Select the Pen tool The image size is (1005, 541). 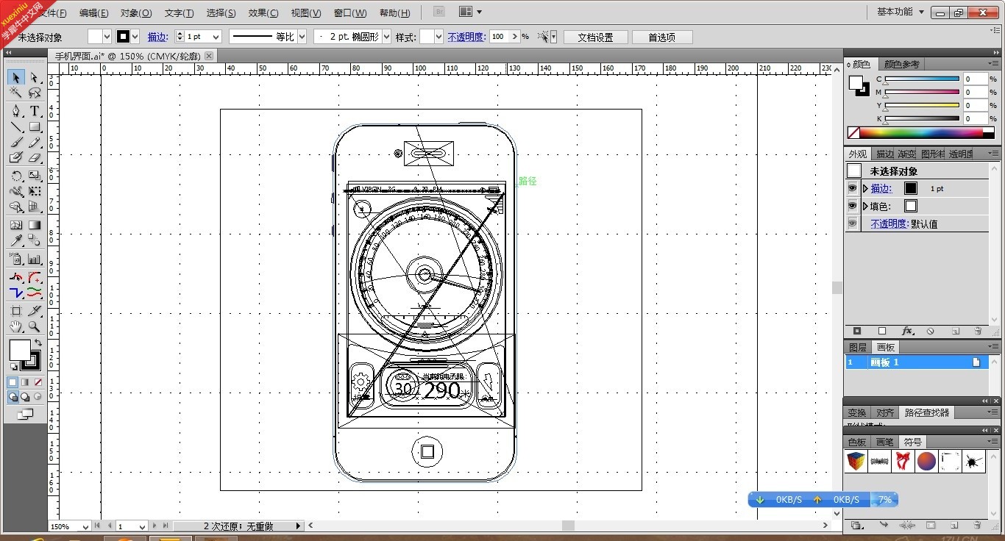16,111
